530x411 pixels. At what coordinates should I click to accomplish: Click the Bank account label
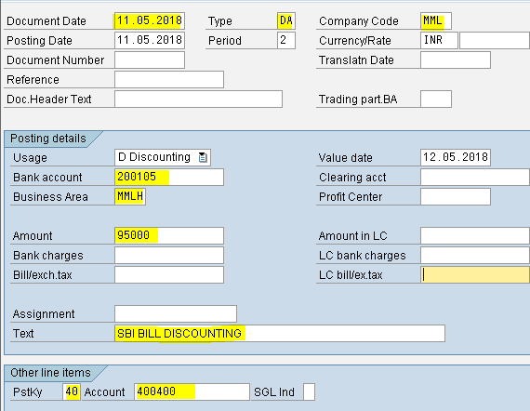(x=47, y=178)
